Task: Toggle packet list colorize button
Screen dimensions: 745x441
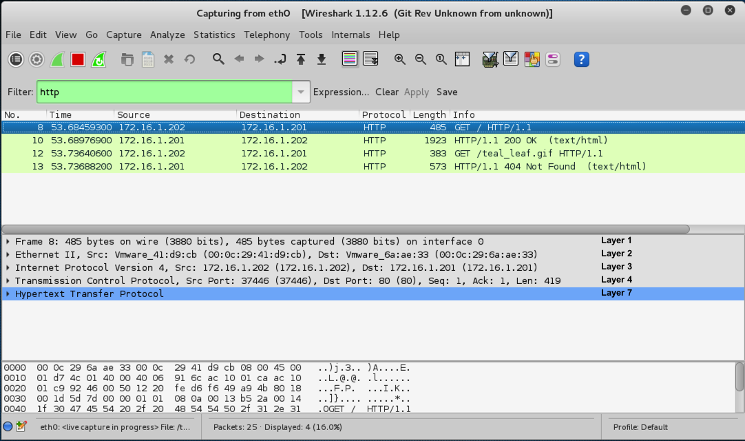Action: pos(350,60)
